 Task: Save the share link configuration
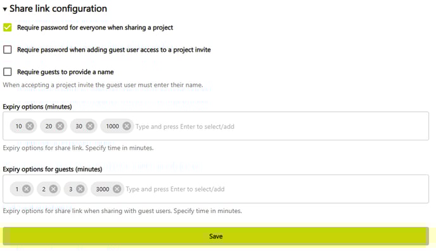click(215, 236)
